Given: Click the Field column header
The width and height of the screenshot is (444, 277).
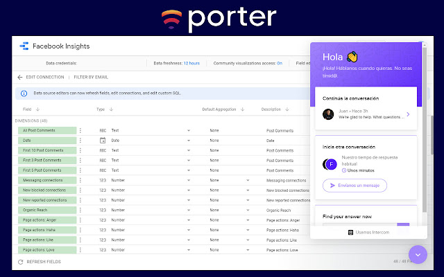Looking at the screenshot, I should [x=27, y=109].
